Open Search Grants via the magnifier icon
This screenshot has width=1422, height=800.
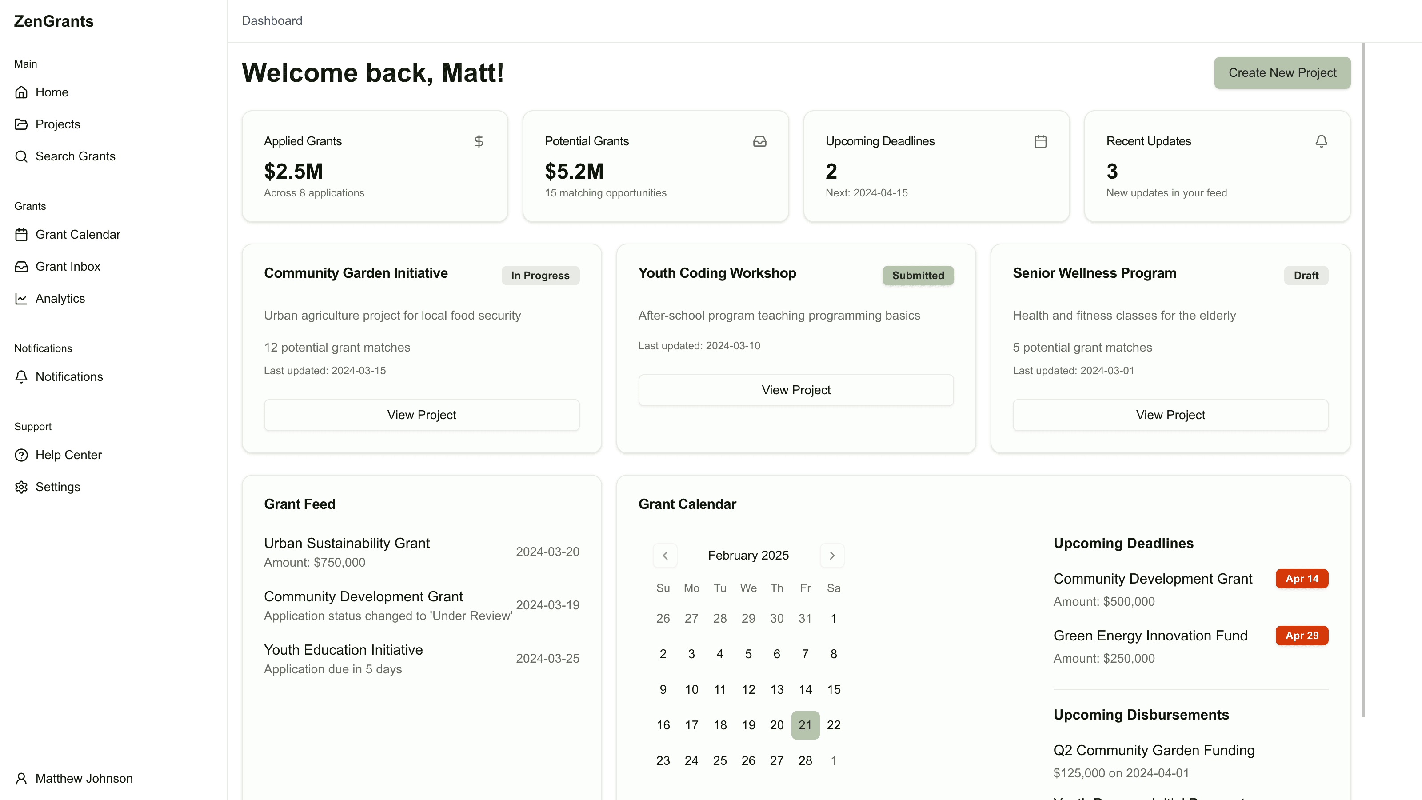[21, 156]
